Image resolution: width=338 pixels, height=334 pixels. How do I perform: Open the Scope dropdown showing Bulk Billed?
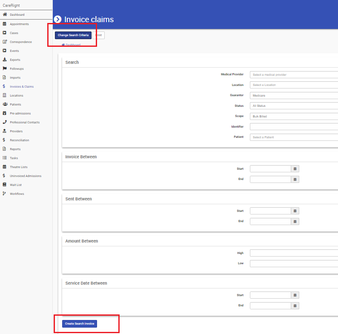click(294, 116)
